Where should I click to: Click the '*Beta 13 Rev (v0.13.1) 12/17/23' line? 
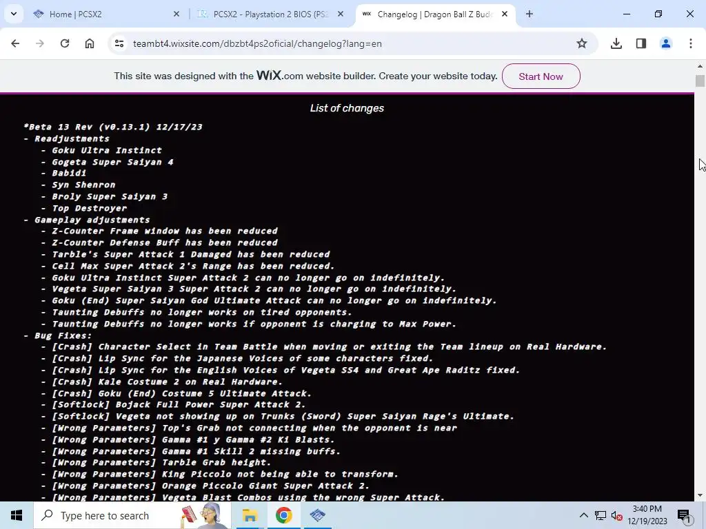(x=113, y=127)
